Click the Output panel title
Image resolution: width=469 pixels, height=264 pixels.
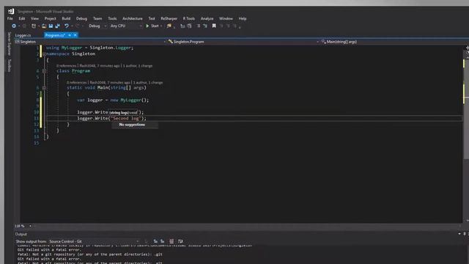tap(21, 235)
